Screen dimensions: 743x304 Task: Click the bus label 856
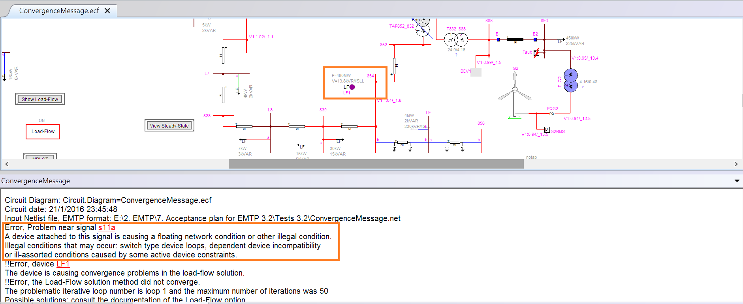(x=481, y=123)
